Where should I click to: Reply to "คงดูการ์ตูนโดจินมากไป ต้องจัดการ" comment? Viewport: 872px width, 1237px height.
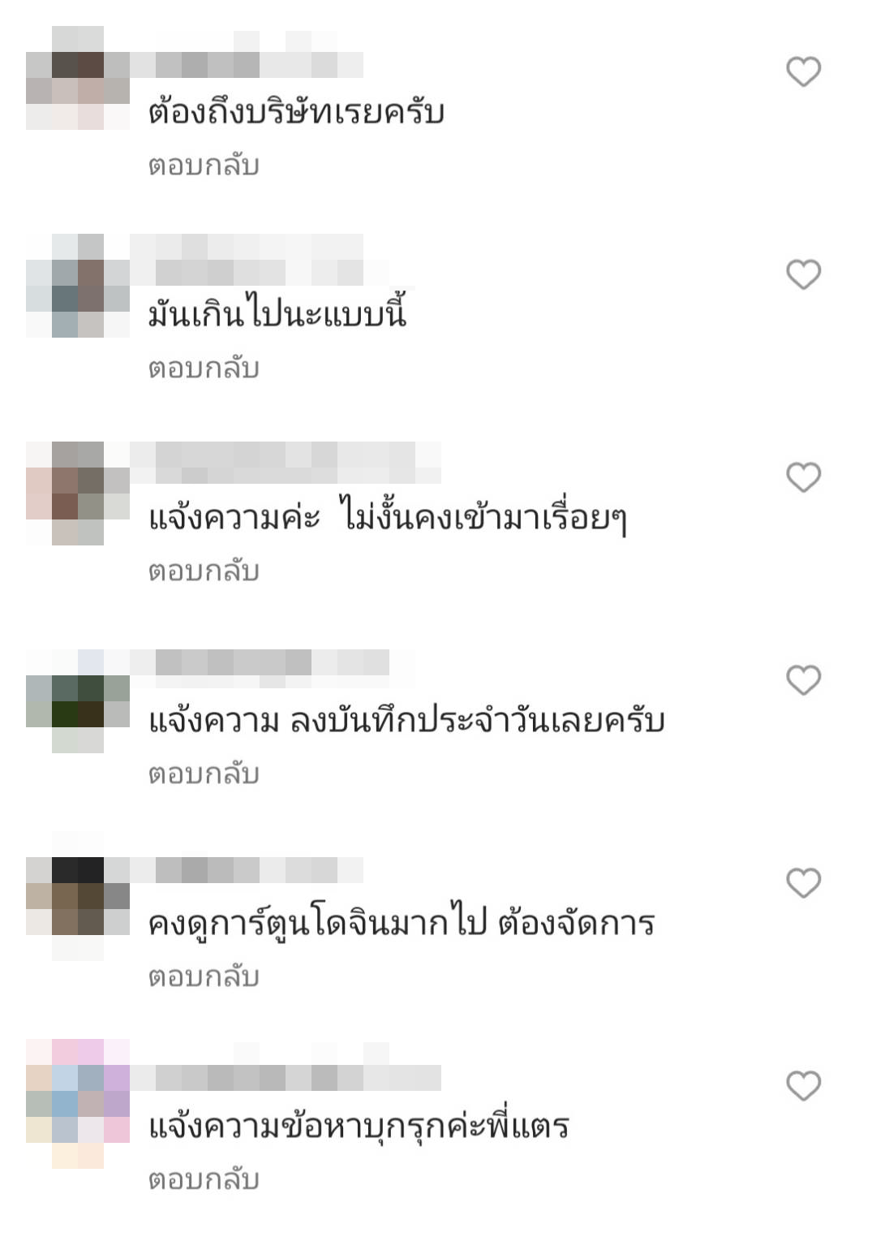204,977
